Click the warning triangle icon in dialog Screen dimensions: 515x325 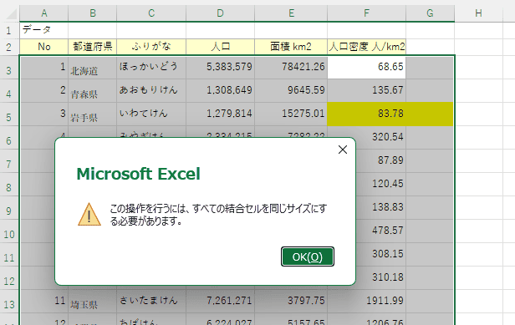(89, 215)
